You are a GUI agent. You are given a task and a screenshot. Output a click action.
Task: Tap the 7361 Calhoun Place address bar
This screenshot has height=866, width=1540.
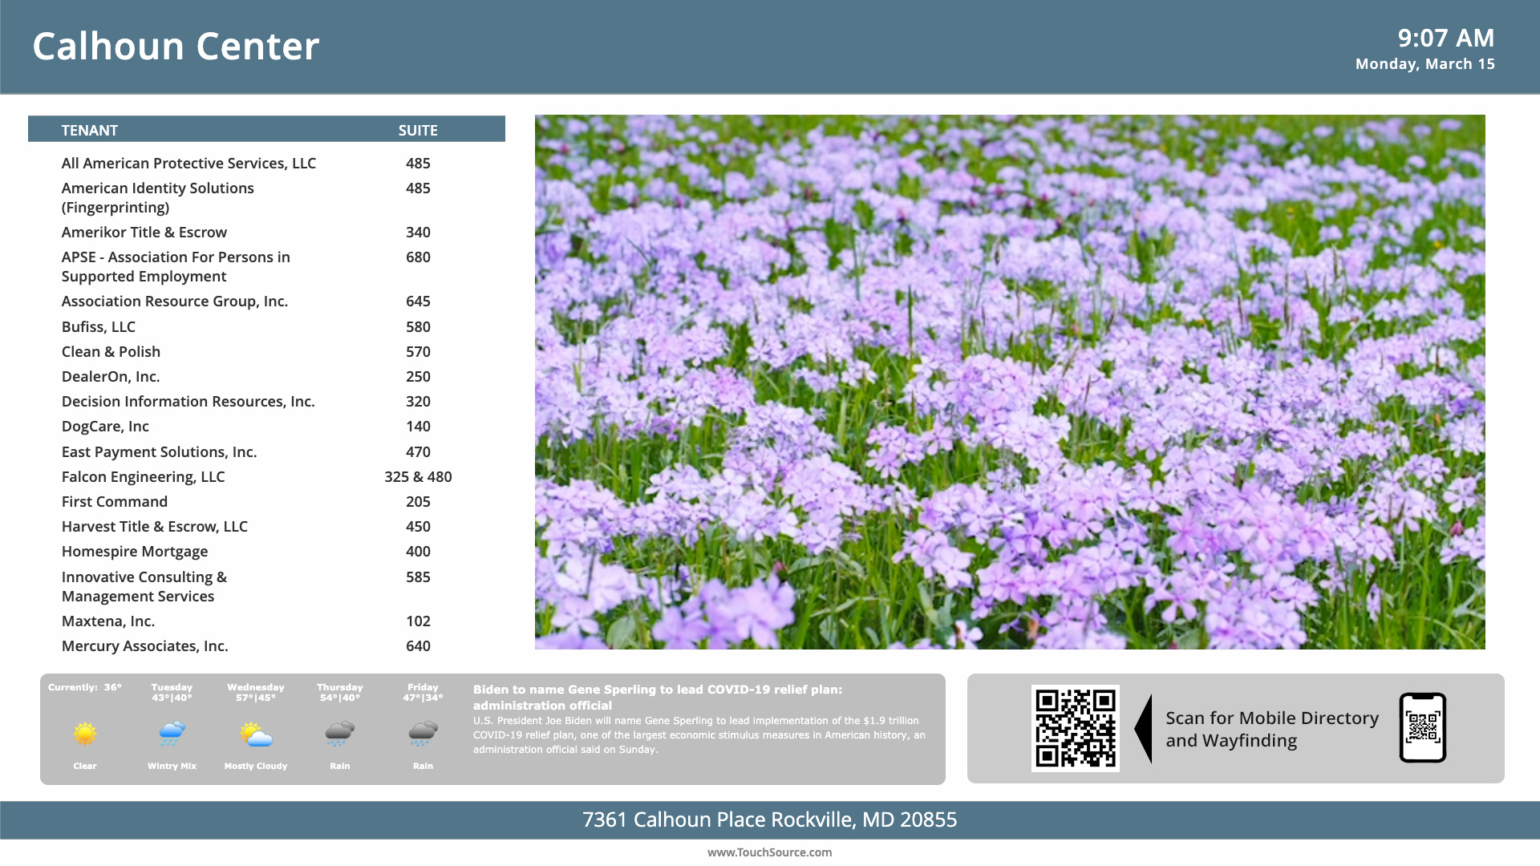pos(770,819)
